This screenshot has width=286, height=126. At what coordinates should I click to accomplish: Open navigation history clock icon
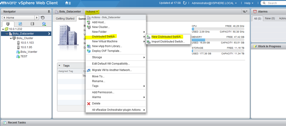(42, 18)
